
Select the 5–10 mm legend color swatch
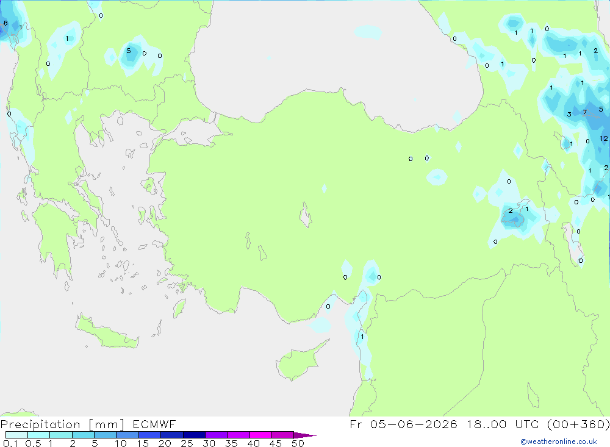pyautogui.click(x=105, y=435)
